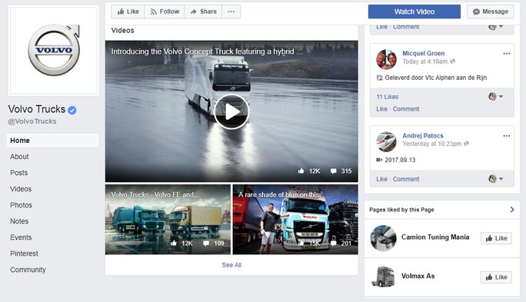Click the blue verified badge beside Volvo Trucks
Viewport: 526px width, 302px height.
pyautogui.click(x=72, y=110)
